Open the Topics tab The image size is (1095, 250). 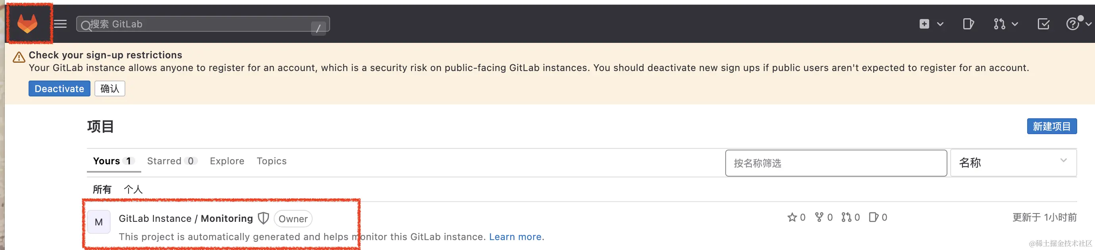(x=272, y=161)
